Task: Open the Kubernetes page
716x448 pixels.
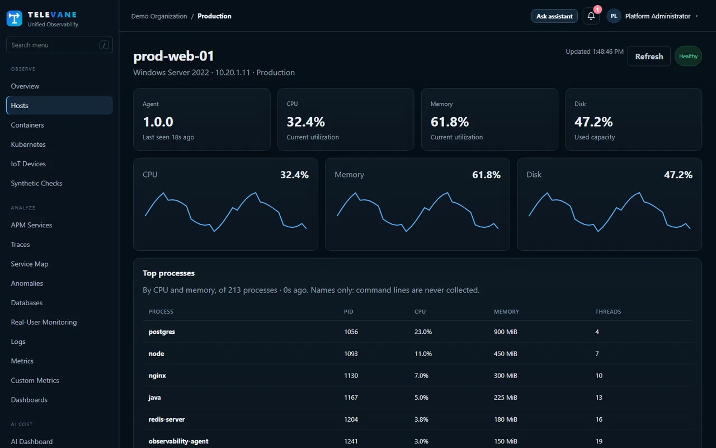Action: [x=59, y=144]
